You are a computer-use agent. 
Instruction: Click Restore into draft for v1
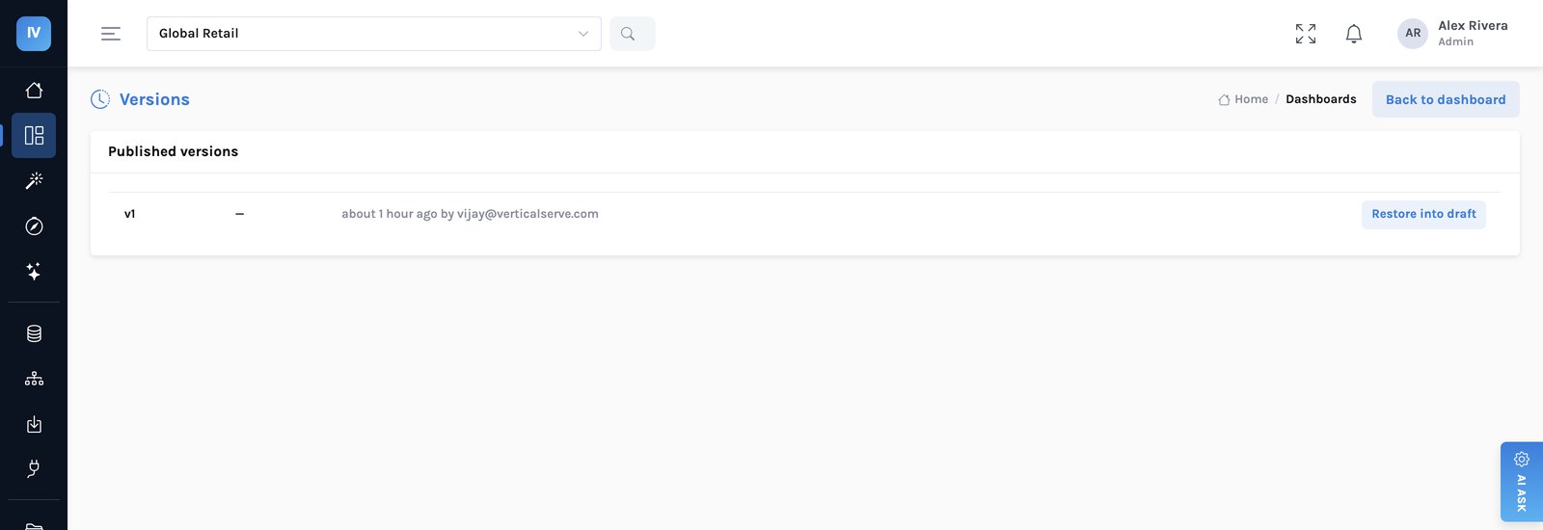(x=1423, y=214)
